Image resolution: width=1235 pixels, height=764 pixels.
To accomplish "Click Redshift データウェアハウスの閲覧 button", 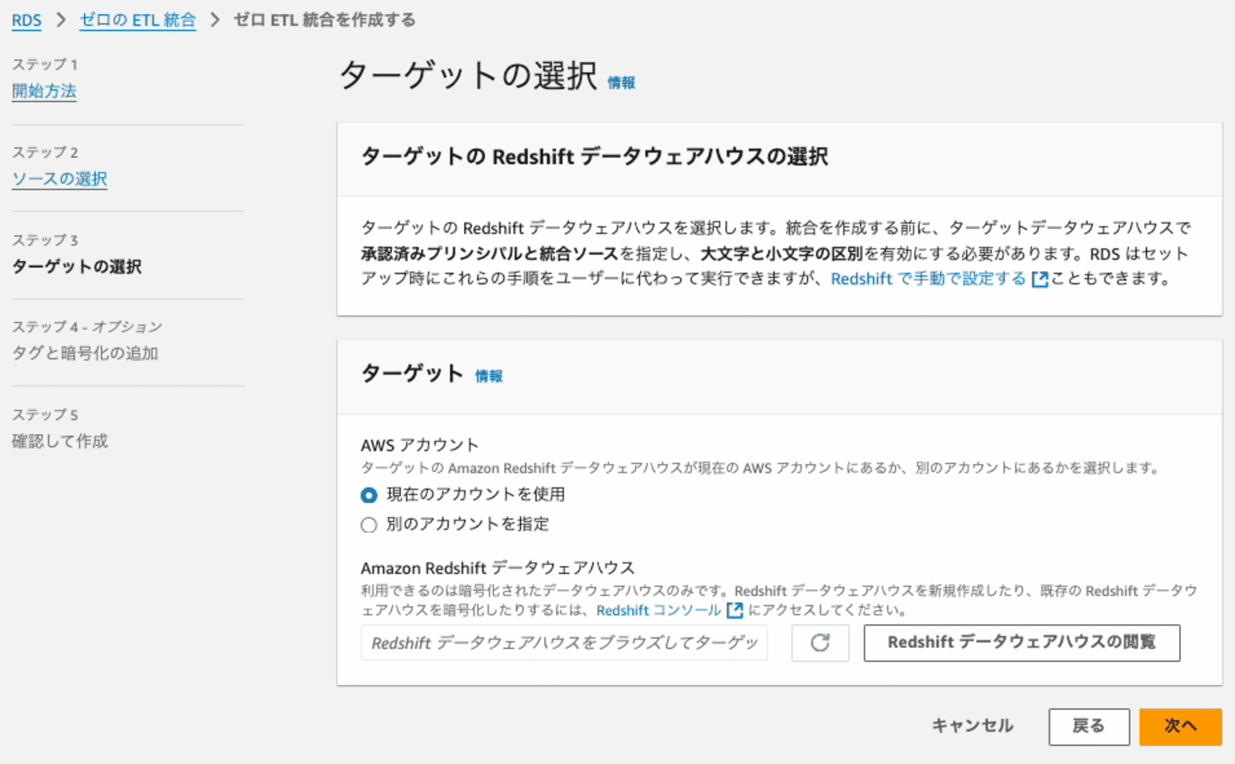I will 1022,642.
